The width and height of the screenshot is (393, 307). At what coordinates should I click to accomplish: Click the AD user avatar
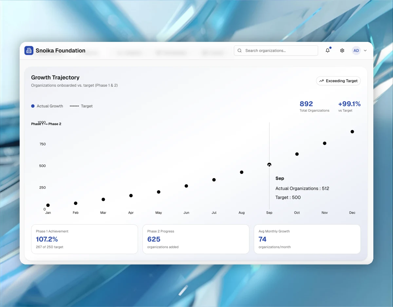[x=356, y=50]
